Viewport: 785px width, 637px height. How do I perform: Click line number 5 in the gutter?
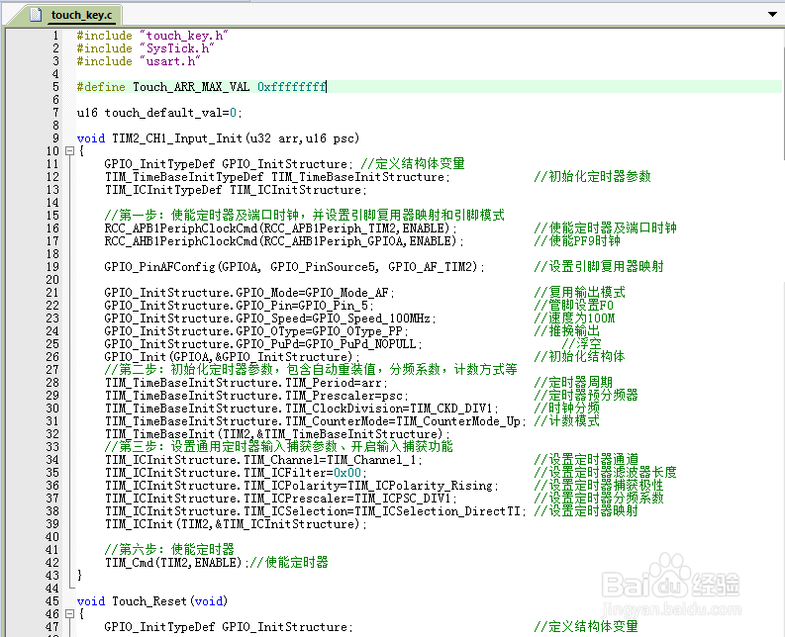point(55,87)
